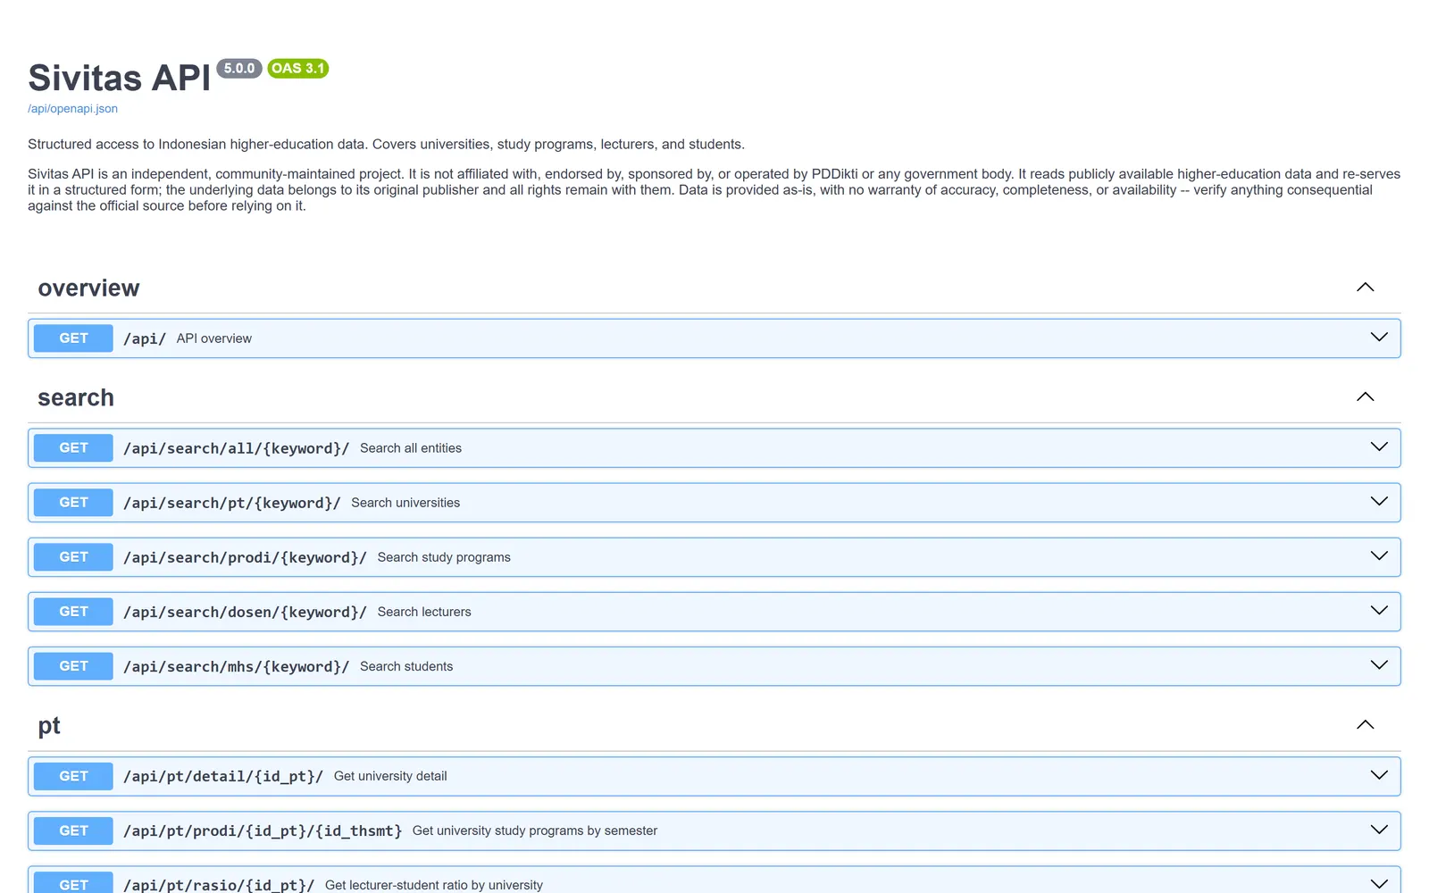Select the /api/pt/detail/{id_pt}/ path text
The image size is (1429, 893).
click(223, 776)
